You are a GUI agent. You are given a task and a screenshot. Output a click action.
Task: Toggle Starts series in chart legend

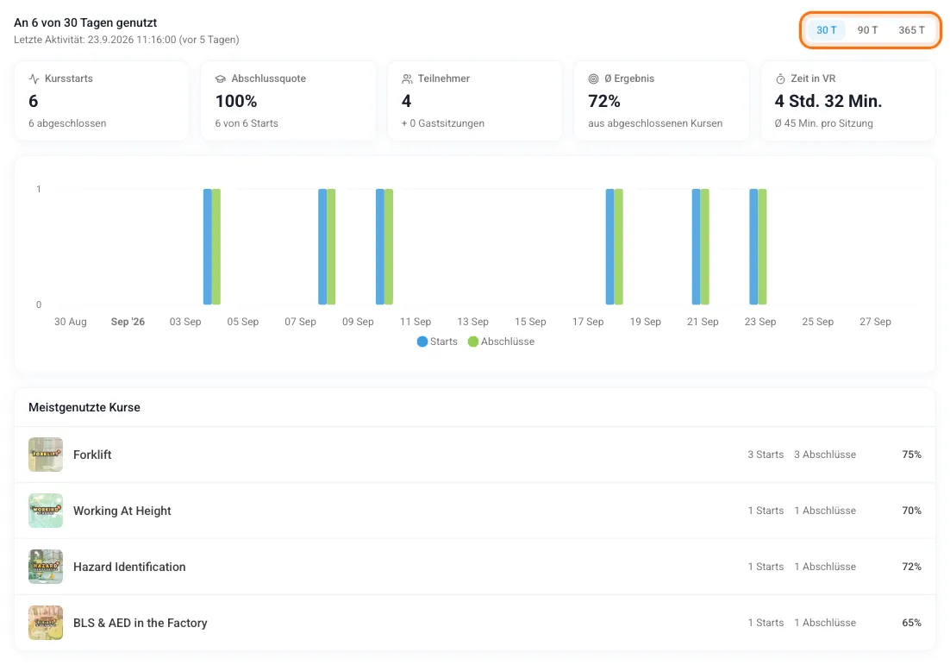(x=437, y=342)
